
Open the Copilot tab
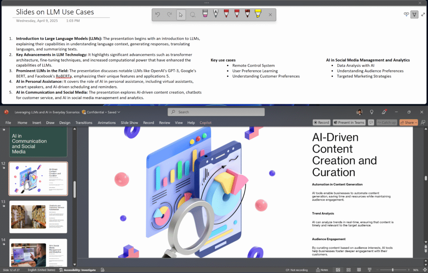(x=205, y=122)
